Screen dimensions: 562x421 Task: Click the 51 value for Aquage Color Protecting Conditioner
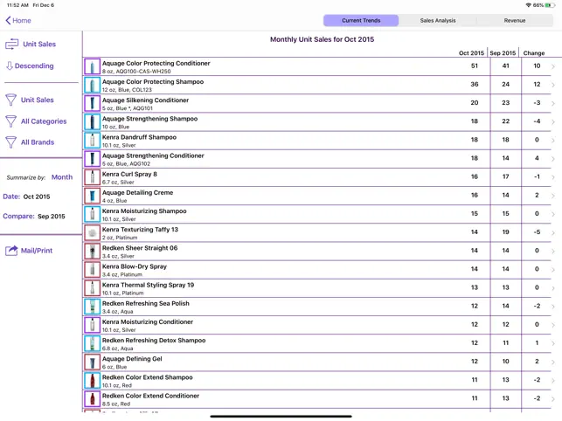(x=475, y=66)
